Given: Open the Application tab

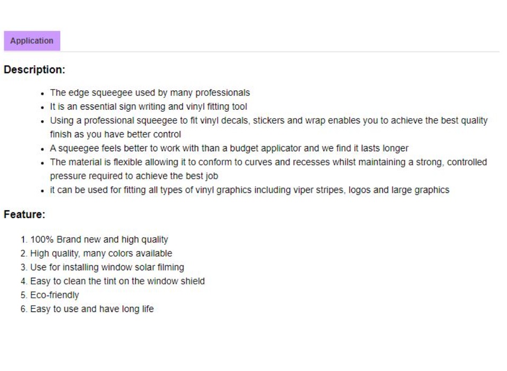Looking at the screenshot, I should click(32, 41).
